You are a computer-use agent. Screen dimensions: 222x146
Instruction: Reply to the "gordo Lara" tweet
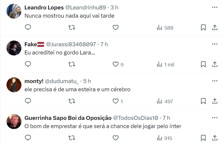click(x=28, y=64)
